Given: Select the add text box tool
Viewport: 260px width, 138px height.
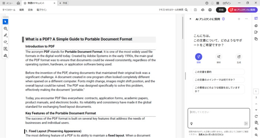Looking at the screenshot, I should click(5, 49).
